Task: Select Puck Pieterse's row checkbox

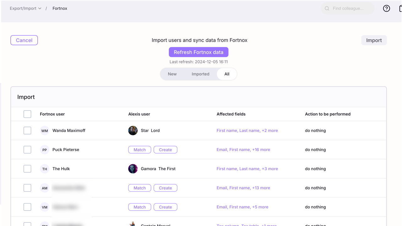Action: tap(27, 150)
